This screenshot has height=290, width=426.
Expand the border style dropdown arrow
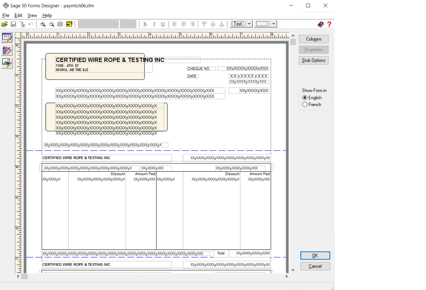point(274,24)
